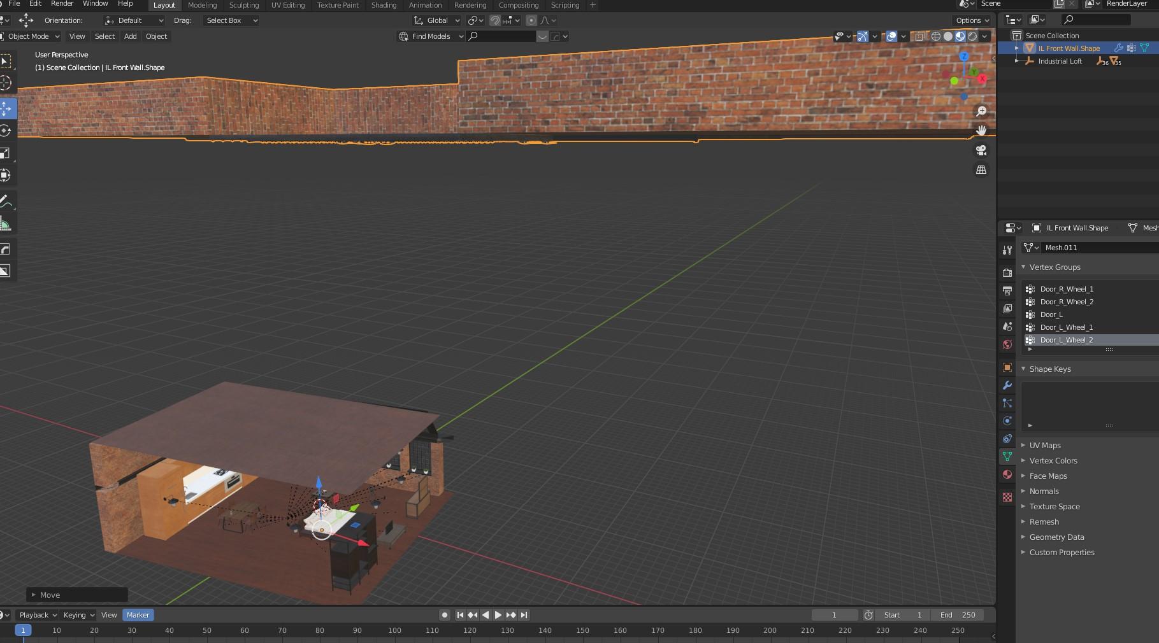Open the Global transform orientation dropdown
The height and width of the screenshot is (643, 1159).
click(436, 20)
